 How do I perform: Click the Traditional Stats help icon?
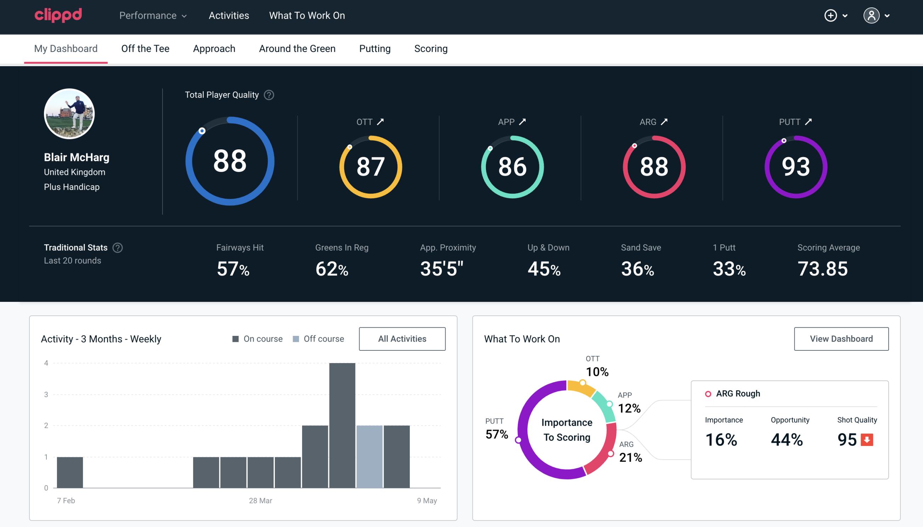tap(118, 247)
